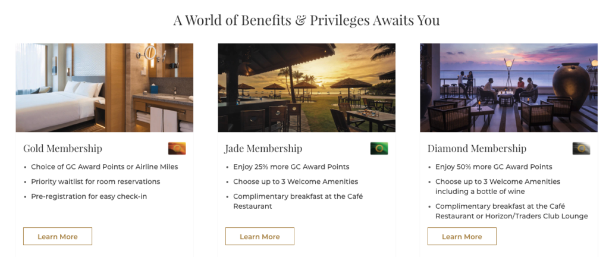The width and height of the screenshot is (609, 257).
Task: Select the hotel bedroom photo thumbnail
Action: click(x=105, y=87)
